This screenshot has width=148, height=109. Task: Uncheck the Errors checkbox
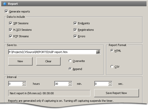[75, 36]
